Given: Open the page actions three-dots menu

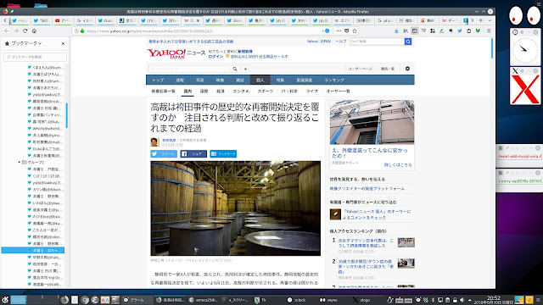Looking at the screenshot, I should pos(339,30).
